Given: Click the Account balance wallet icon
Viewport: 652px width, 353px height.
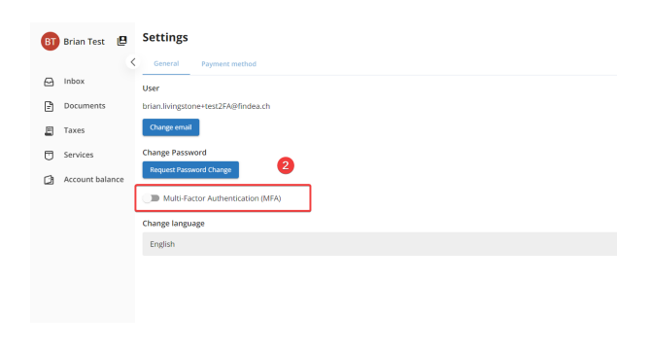Looking at the screenshot, I should (x=49, y=180).
